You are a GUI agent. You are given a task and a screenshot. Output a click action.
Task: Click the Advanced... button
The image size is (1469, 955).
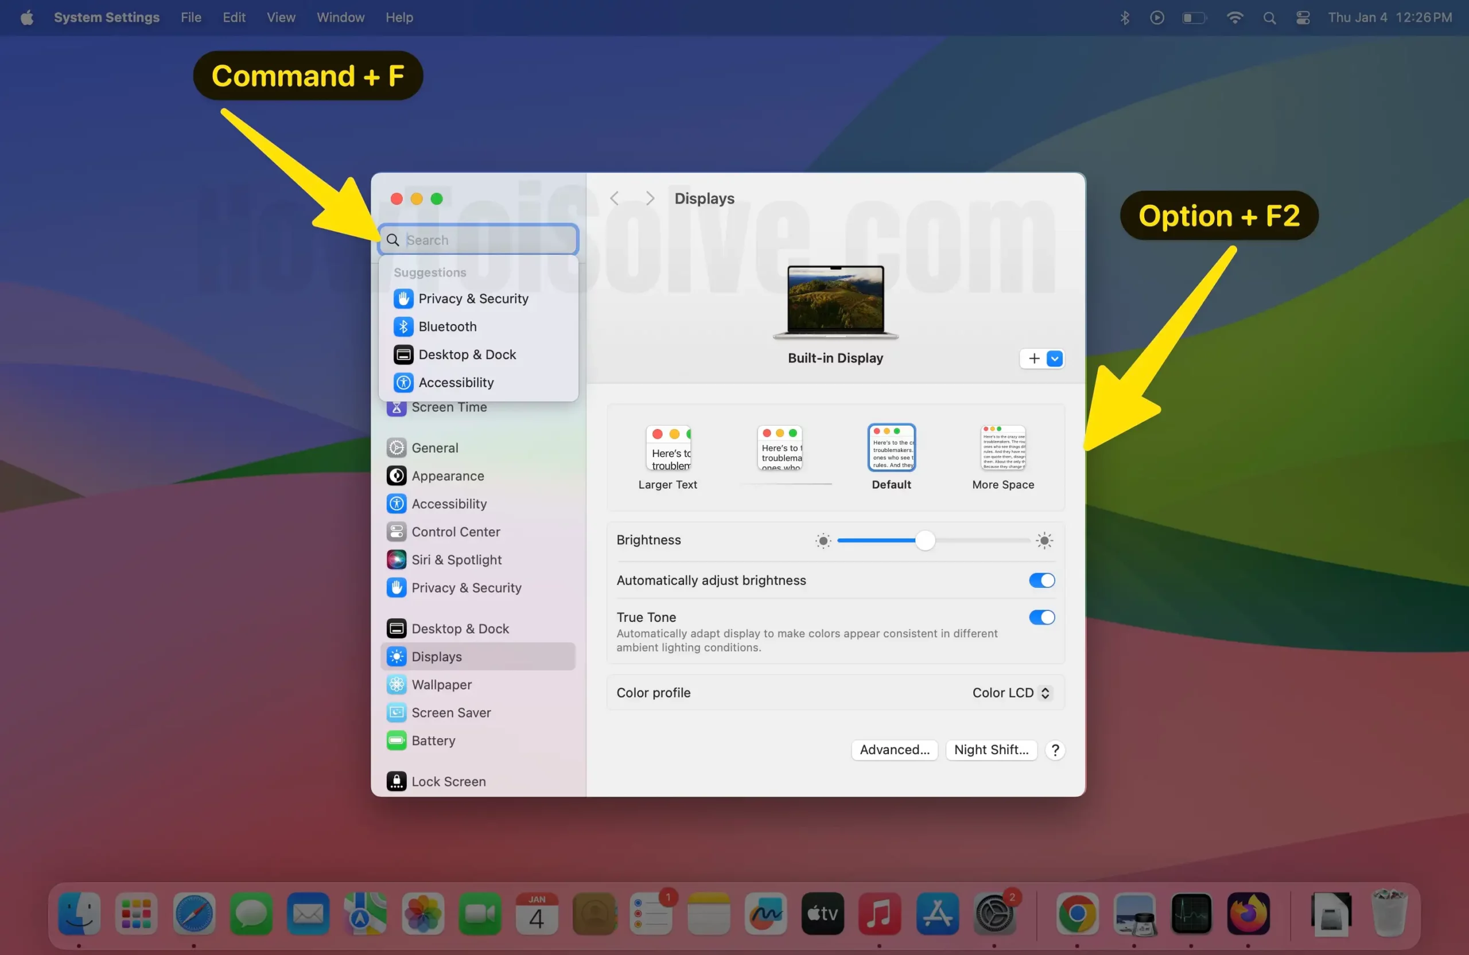click(894, 750)
